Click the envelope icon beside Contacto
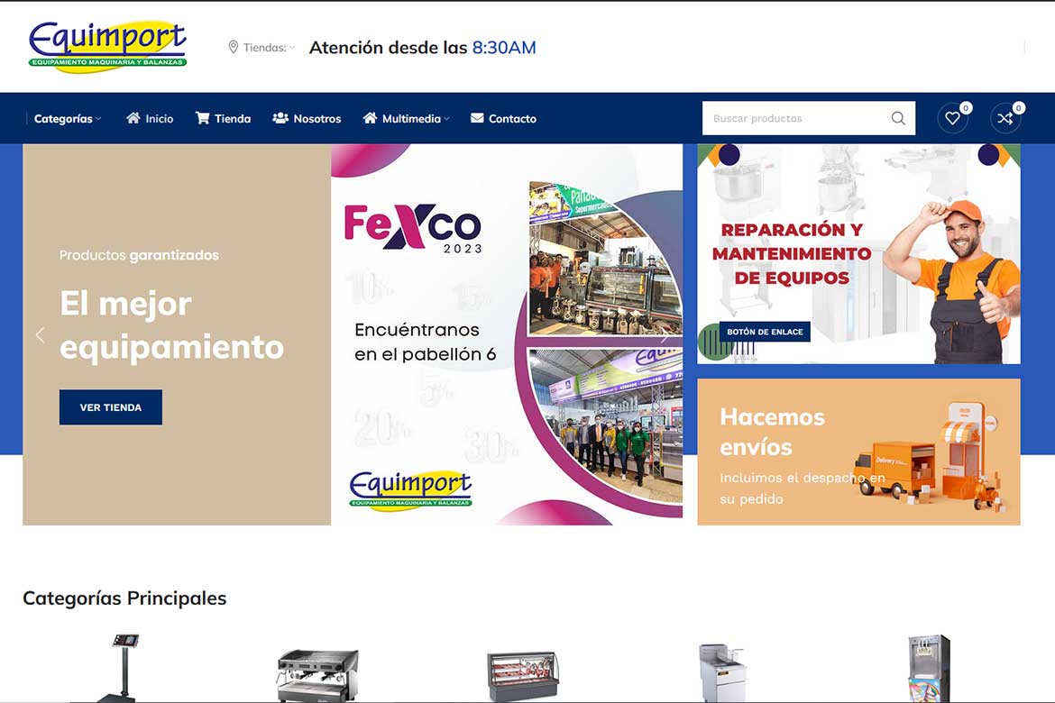 click(x=477, y=118)
